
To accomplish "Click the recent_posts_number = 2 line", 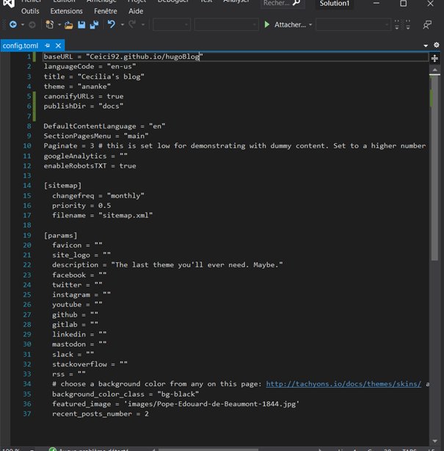I will click(101, 414).
